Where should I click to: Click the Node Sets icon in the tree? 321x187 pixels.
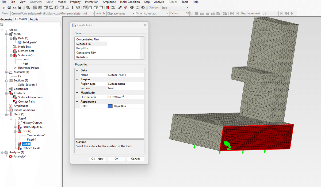(x=15, y=47)
